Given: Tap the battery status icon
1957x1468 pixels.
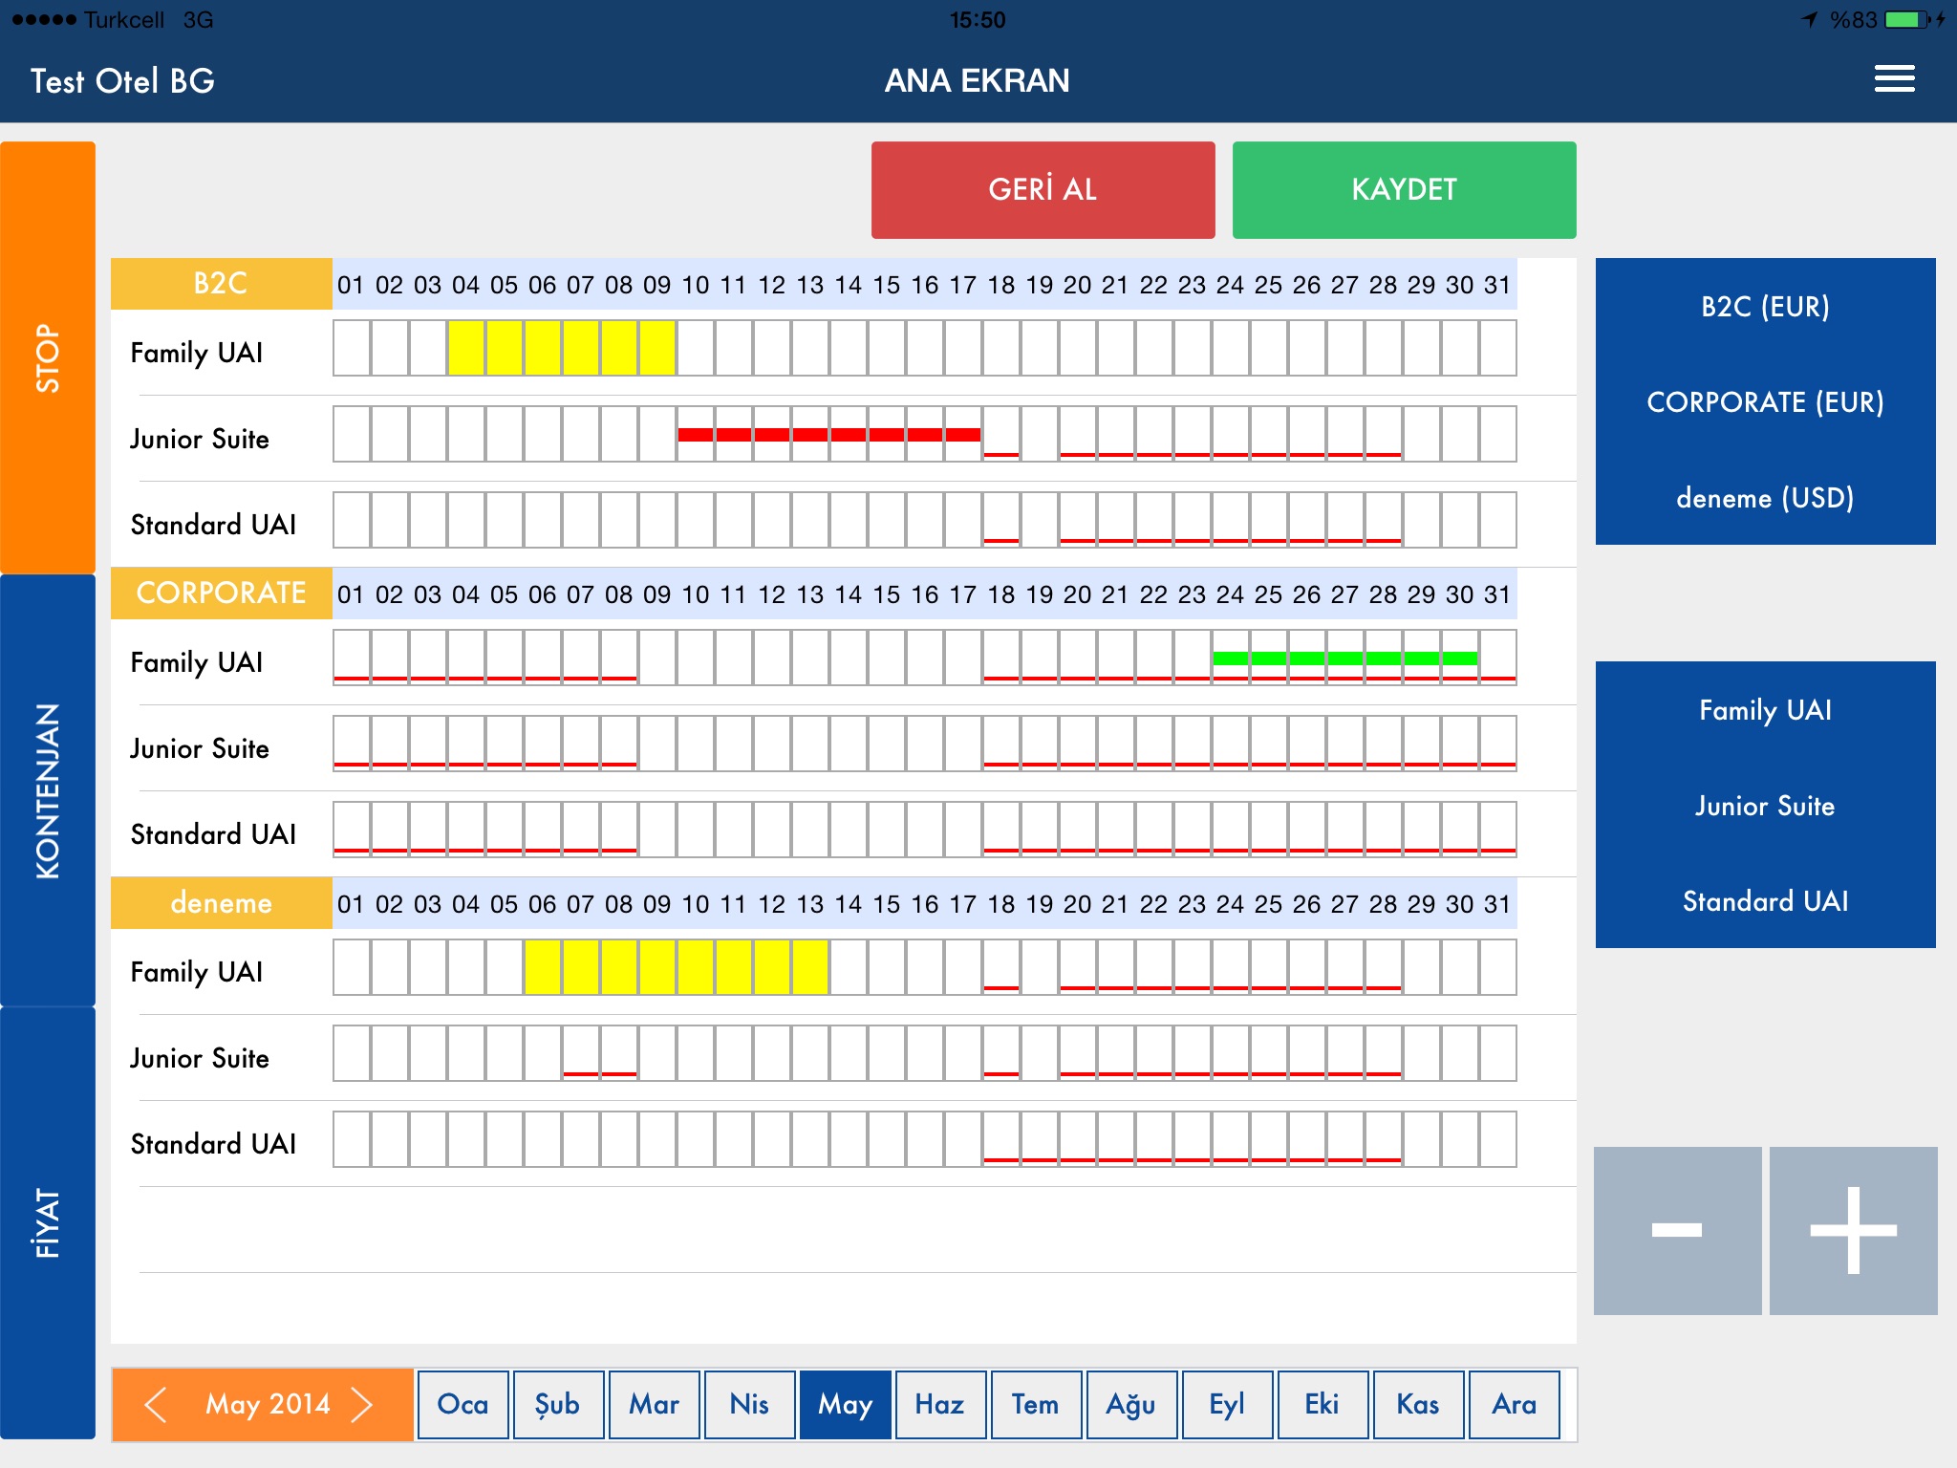Looking at the screenshot, I should 1907,19.
